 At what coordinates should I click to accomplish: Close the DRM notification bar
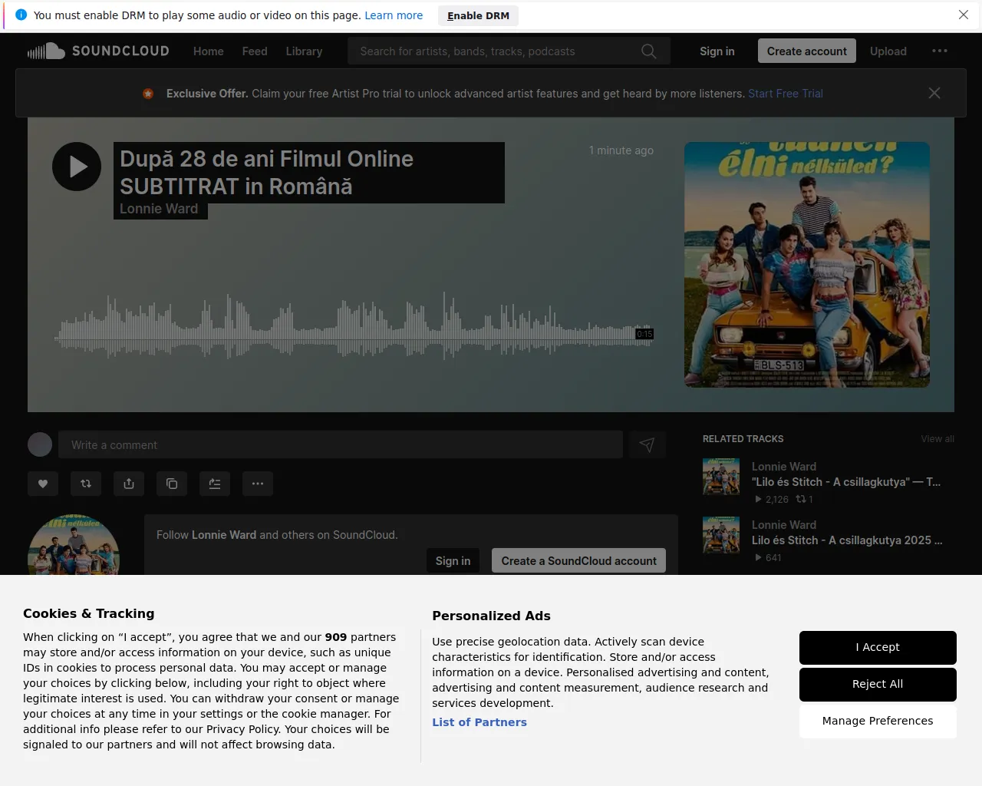point(964,15)
